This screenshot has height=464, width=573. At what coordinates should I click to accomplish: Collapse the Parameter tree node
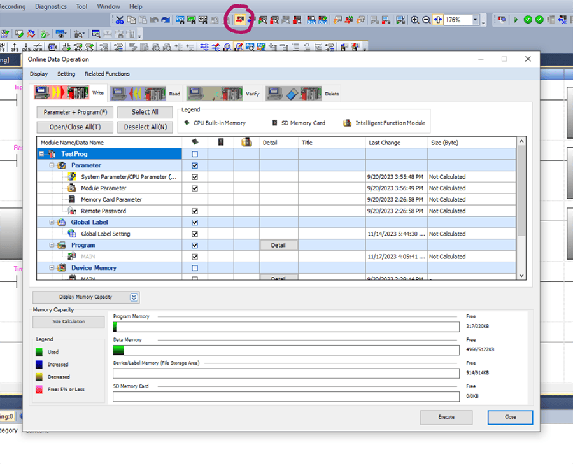point(52,165)
